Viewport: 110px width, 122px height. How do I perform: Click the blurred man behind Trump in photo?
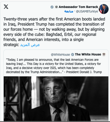73,97
